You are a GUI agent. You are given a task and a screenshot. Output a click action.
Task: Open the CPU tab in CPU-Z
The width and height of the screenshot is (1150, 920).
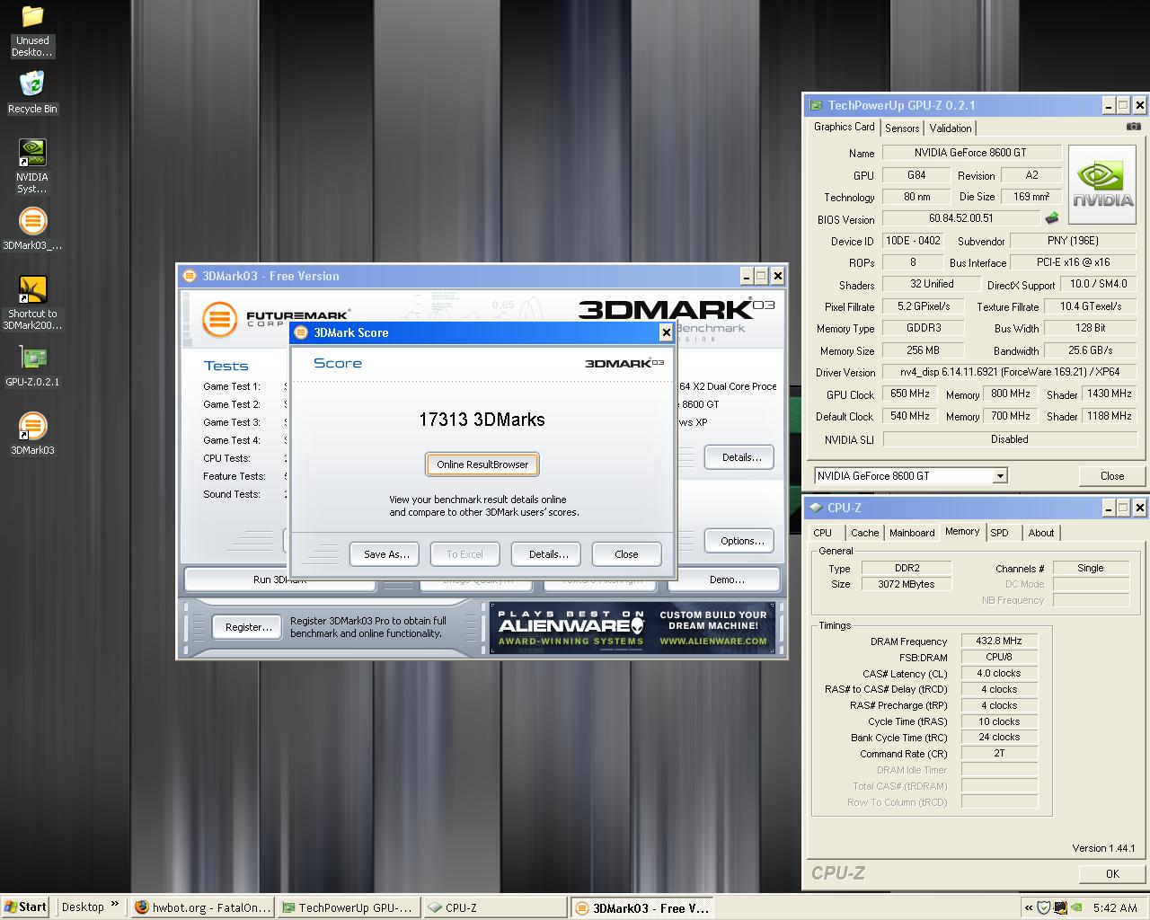coord(822,533)
